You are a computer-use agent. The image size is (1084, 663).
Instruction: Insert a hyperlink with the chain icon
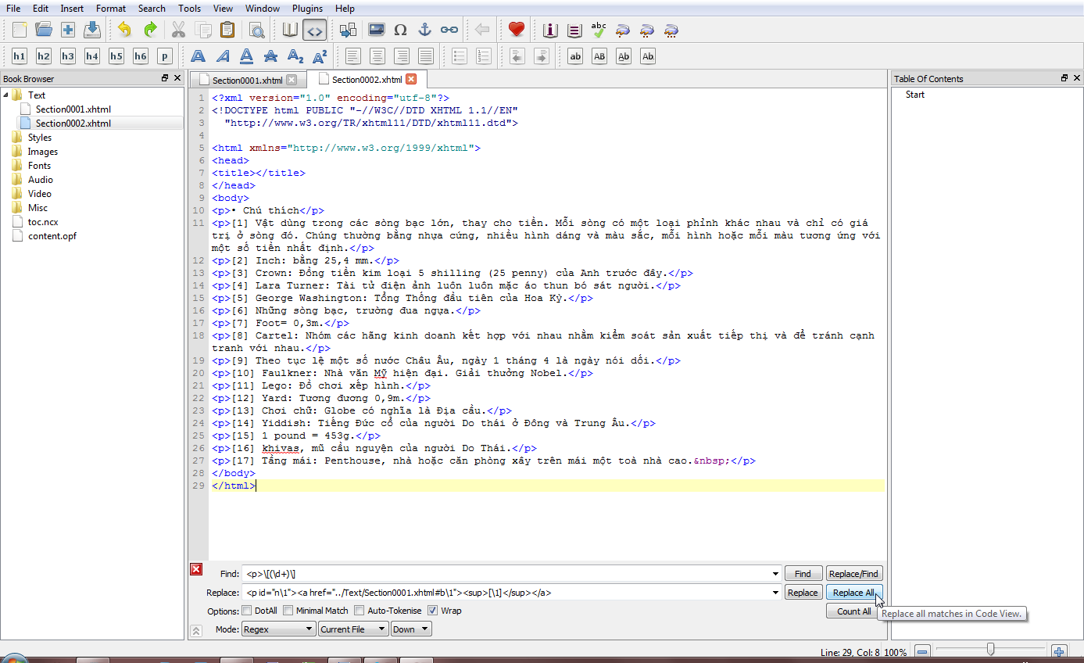click(449, 30)
